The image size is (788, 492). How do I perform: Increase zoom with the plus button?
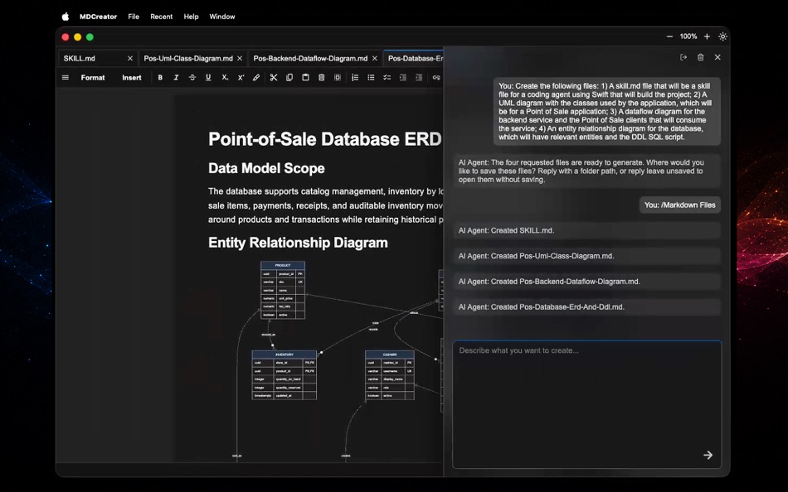tap(707, 36)
